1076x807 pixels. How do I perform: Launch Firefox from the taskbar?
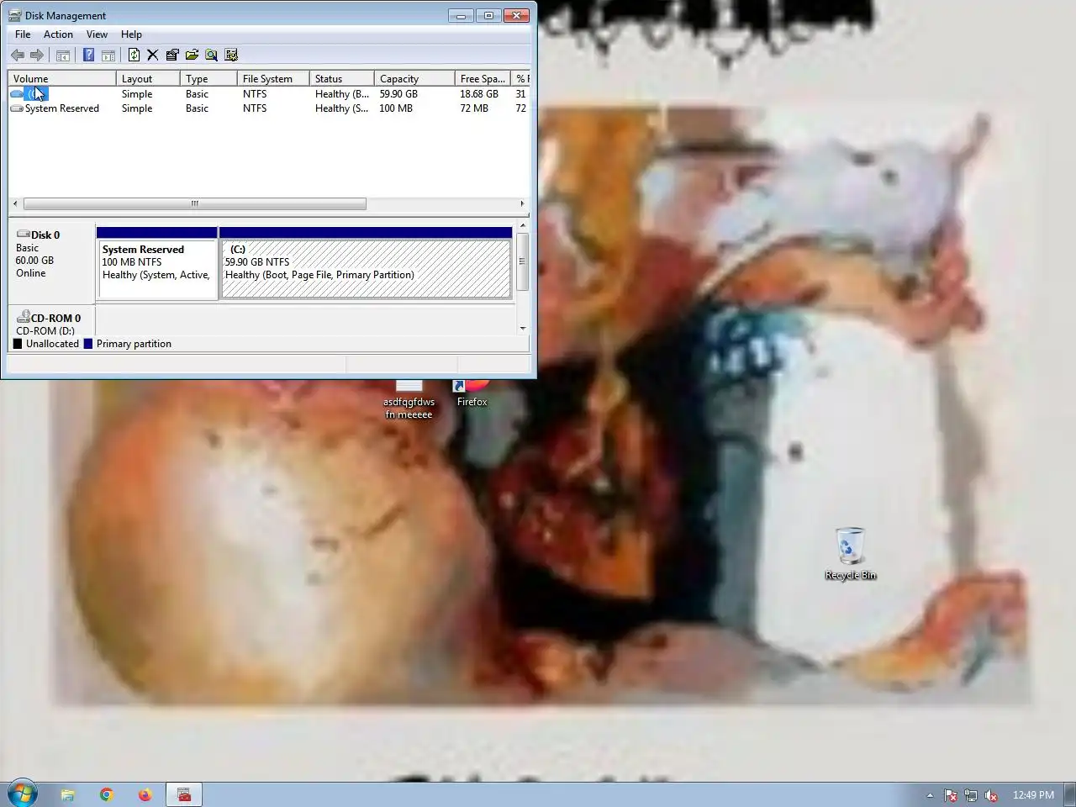[145, 794]
